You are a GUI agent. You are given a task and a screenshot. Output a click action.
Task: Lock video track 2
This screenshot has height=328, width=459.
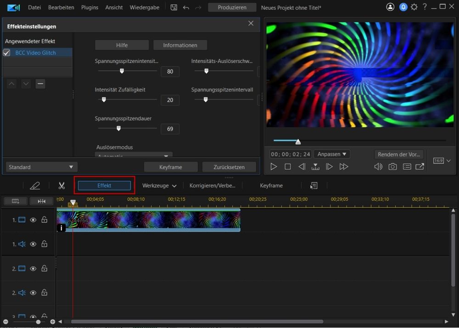(44, 268)
